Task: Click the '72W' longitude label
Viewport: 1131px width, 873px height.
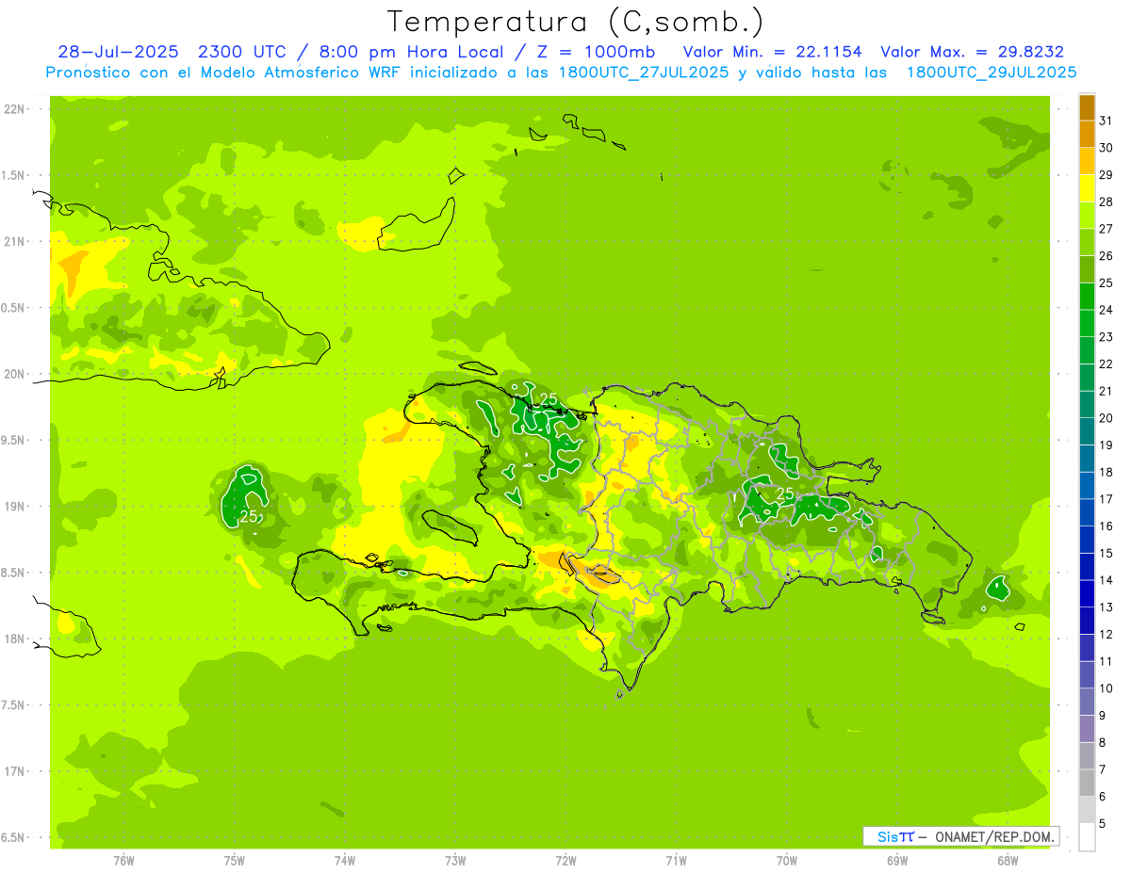Action: pos(565,860)
